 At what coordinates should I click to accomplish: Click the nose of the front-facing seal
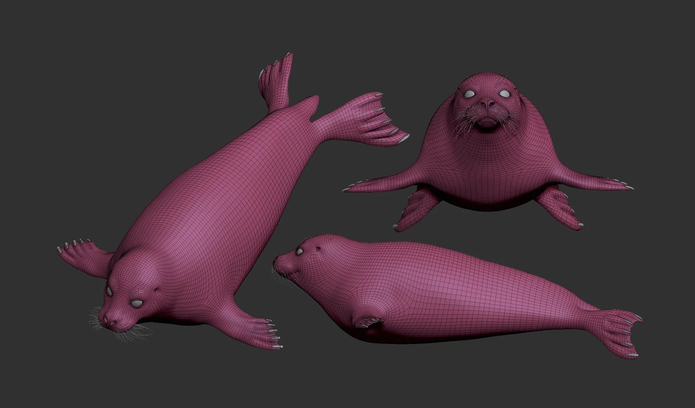(x=487, y=104)
